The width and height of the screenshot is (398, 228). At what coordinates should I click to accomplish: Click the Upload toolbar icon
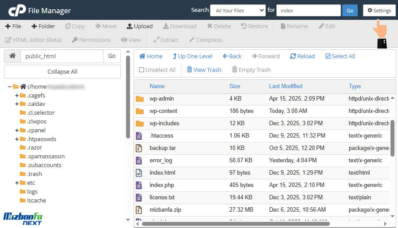[x=130, y=26]
